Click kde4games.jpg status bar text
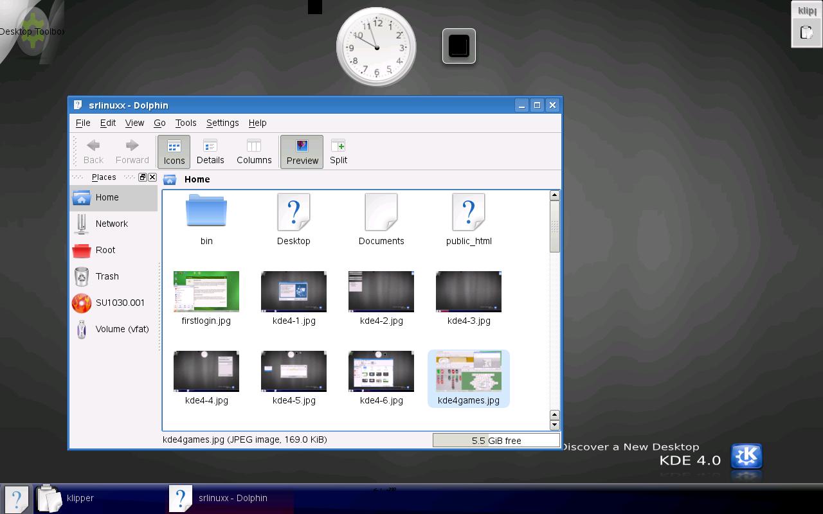This screenshot has width=823, height=514. [245, 439]
